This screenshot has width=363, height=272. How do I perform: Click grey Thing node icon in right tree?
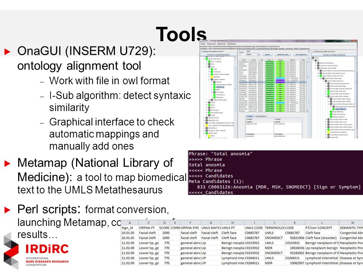(313, 58)
